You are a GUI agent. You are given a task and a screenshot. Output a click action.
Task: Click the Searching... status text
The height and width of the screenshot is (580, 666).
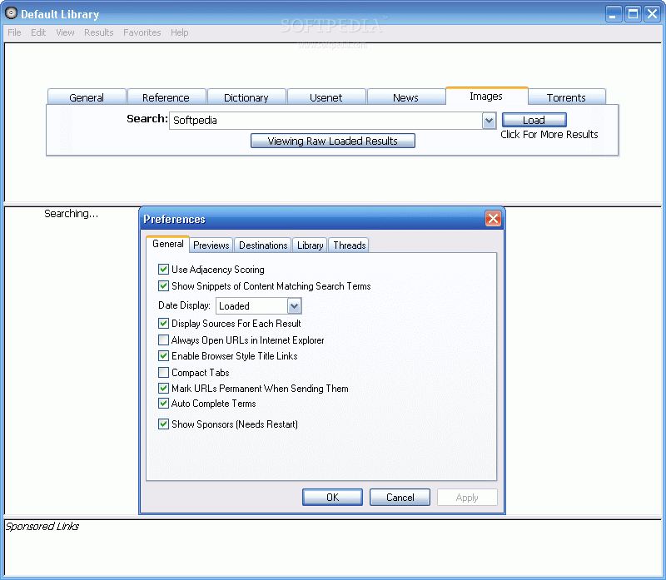[x=71, y=214]
